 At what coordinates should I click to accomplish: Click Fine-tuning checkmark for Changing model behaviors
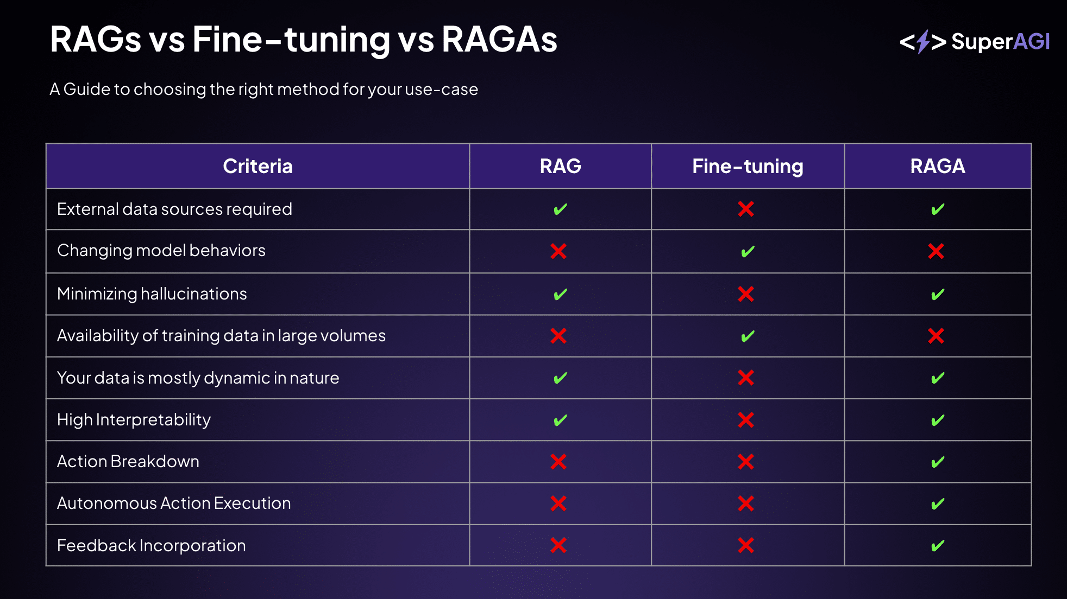[x=748, y=252]
